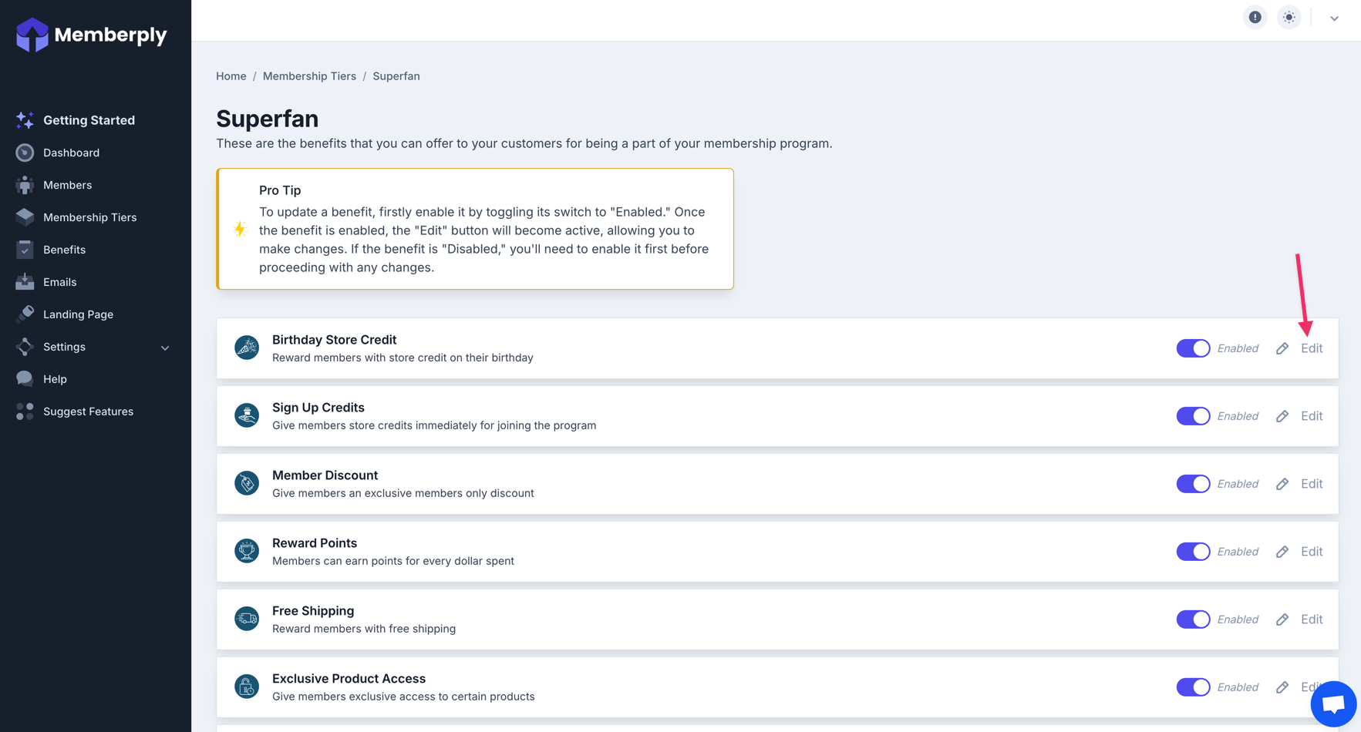Turn off the Member Discount switch
The height and width of the screenshot is (732, 1361).
pyautogui.click(x=1192, y=484)
